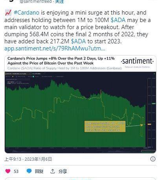Open the 2023年1月6日 timestamp
160x180 pixels.
[x=38, y=159]
